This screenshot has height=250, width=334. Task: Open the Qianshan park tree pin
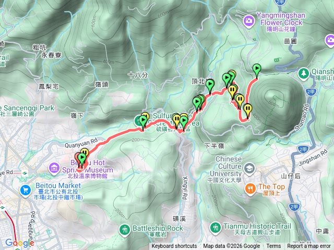pyautogui.click(x=304, y=73)
